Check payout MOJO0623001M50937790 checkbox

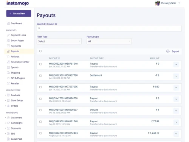[x=40, y=76]
